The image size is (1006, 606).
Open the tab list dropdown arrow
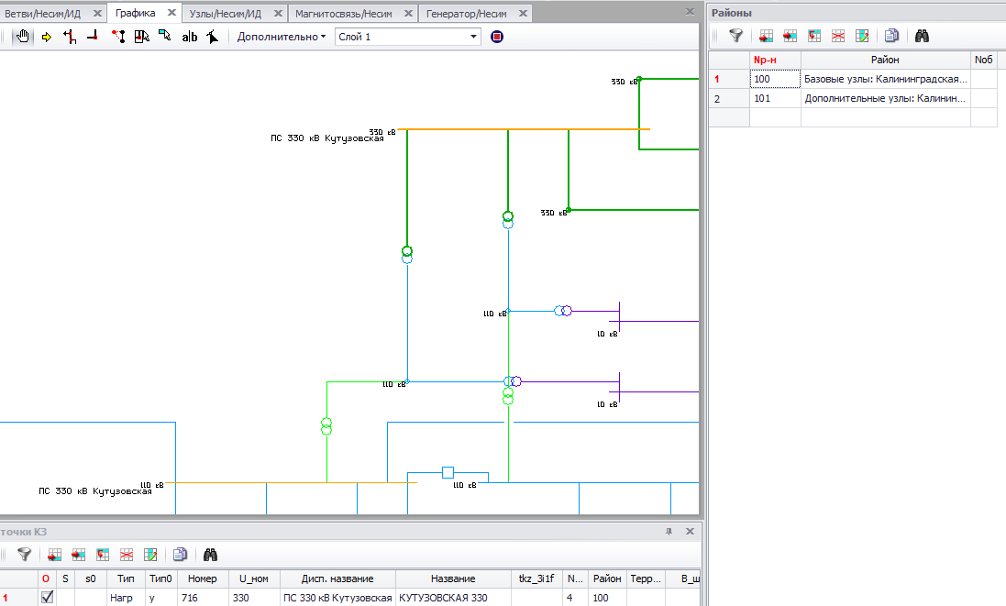690,12
